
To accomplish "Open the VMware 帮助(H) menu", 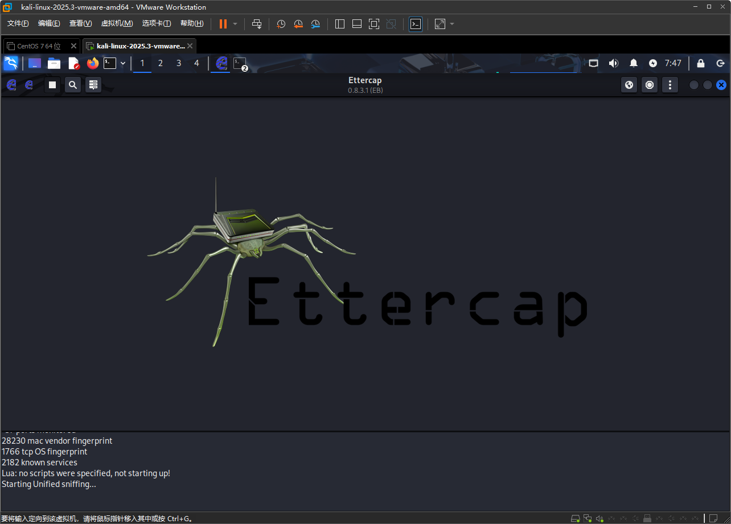I will (x=192, y=23).
